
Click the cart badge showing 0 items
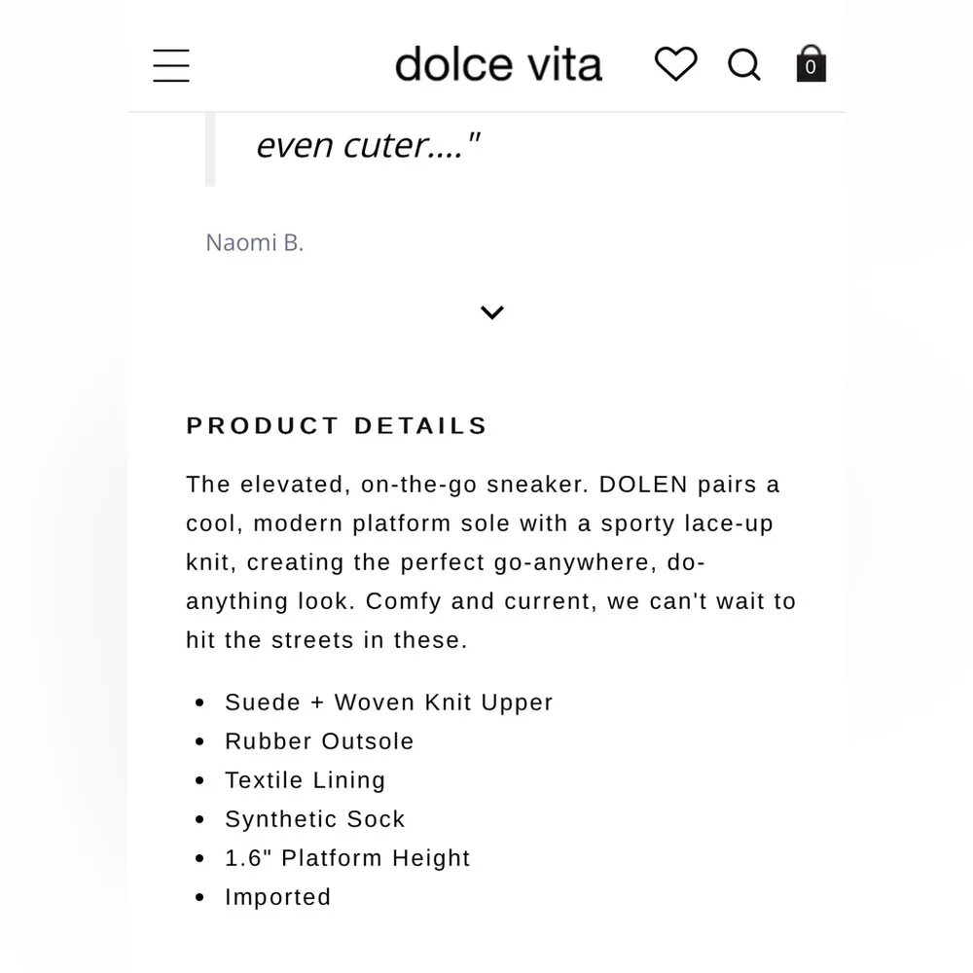810,68
